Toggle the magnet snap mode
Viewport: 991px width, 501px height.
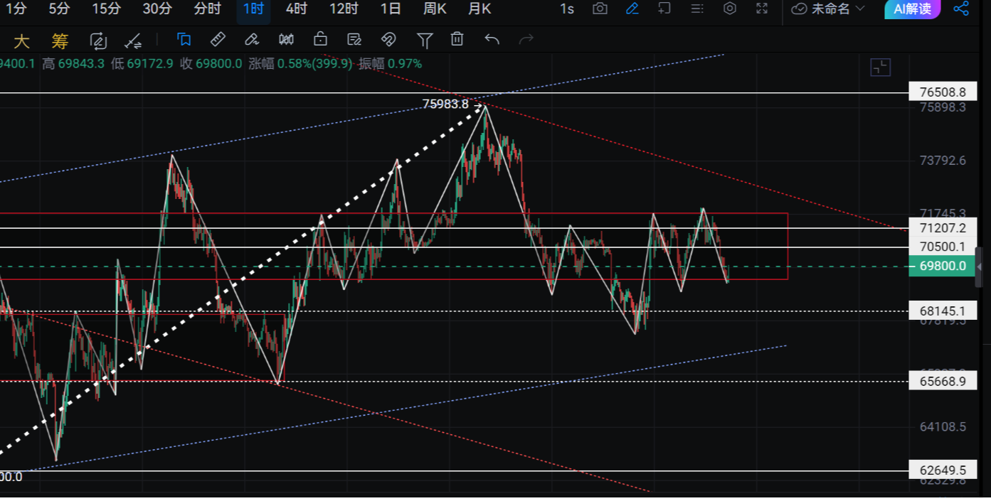tap(388, 39)
